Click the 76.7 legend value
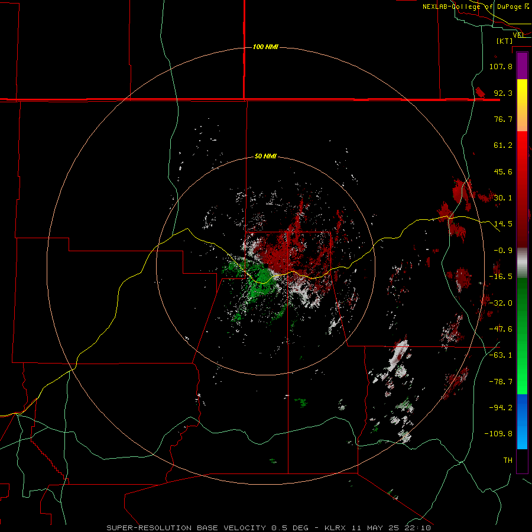This screenshot has width=532, height=532. [x=503, y=119]
